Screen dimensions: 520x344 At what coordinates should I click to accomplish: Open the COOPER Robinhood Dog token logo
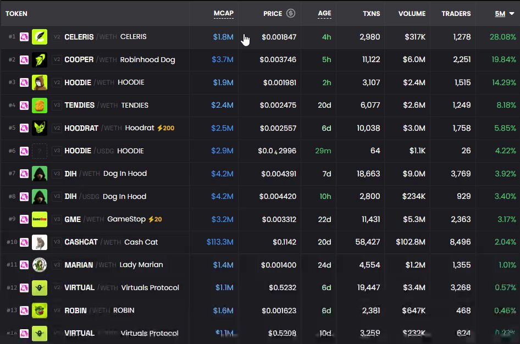(x=40, y=60)
